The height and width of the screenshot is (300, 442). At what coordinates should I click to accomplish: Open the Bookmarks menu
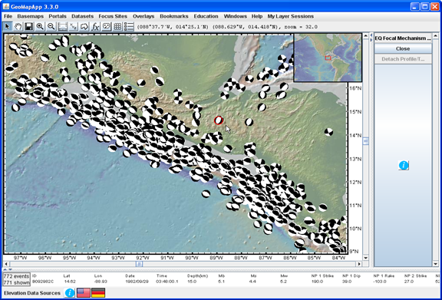[x=174, y=16]
